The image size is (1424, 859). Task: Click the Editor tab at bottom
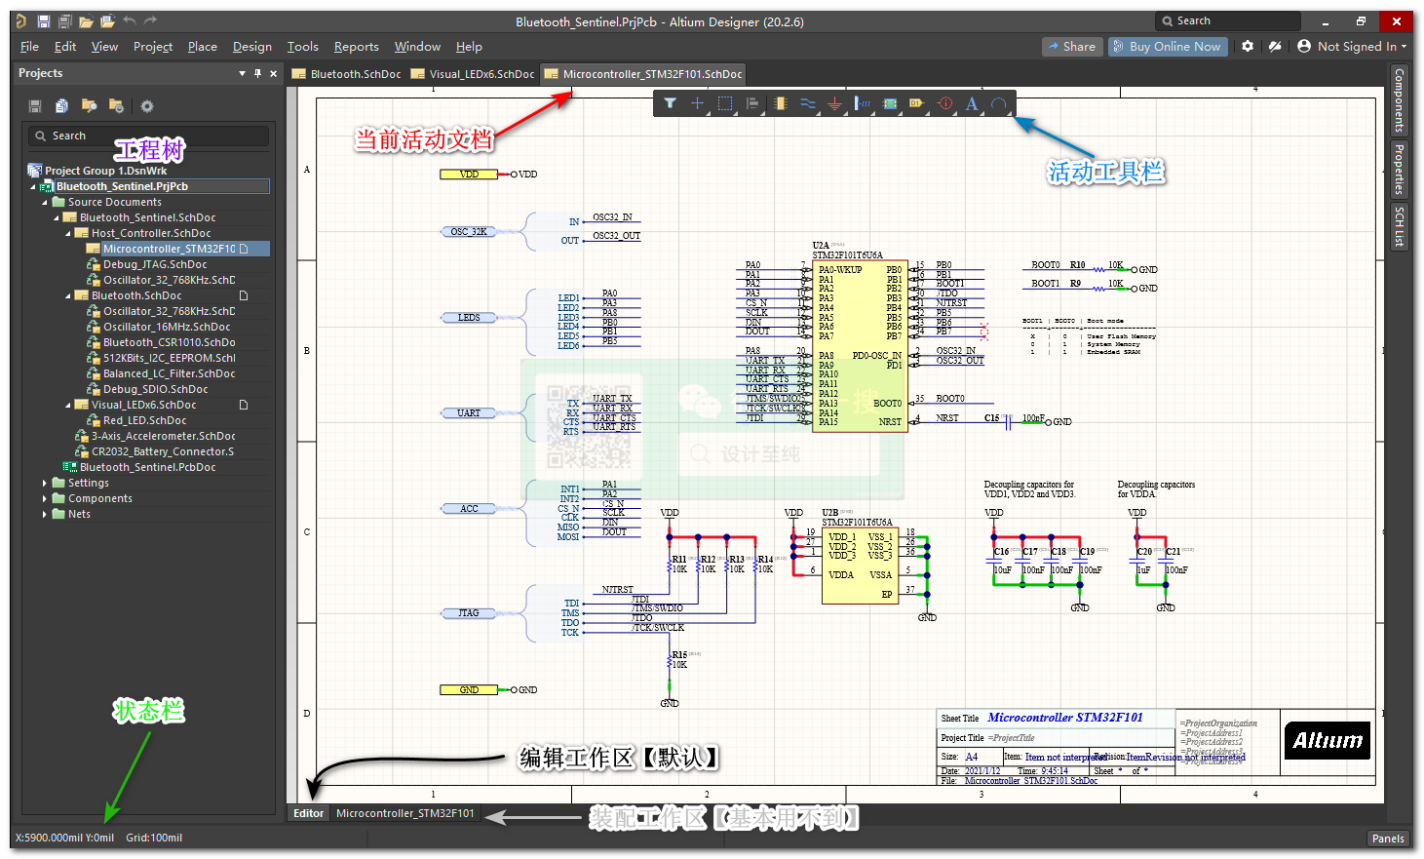[309, 813]
